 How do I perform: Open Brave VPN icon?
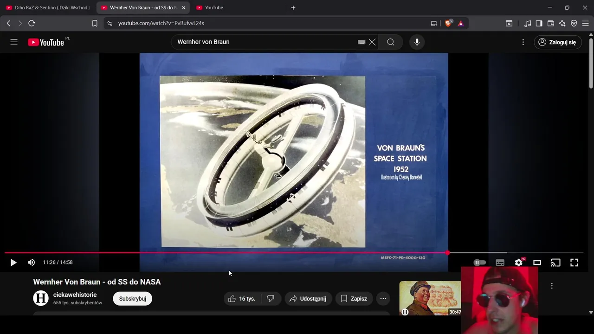574,23
